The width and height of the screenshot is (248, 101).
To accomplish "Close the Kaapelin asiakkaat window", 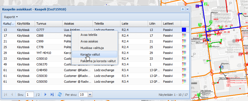I will pyautogui.click(x=187, y=9).
